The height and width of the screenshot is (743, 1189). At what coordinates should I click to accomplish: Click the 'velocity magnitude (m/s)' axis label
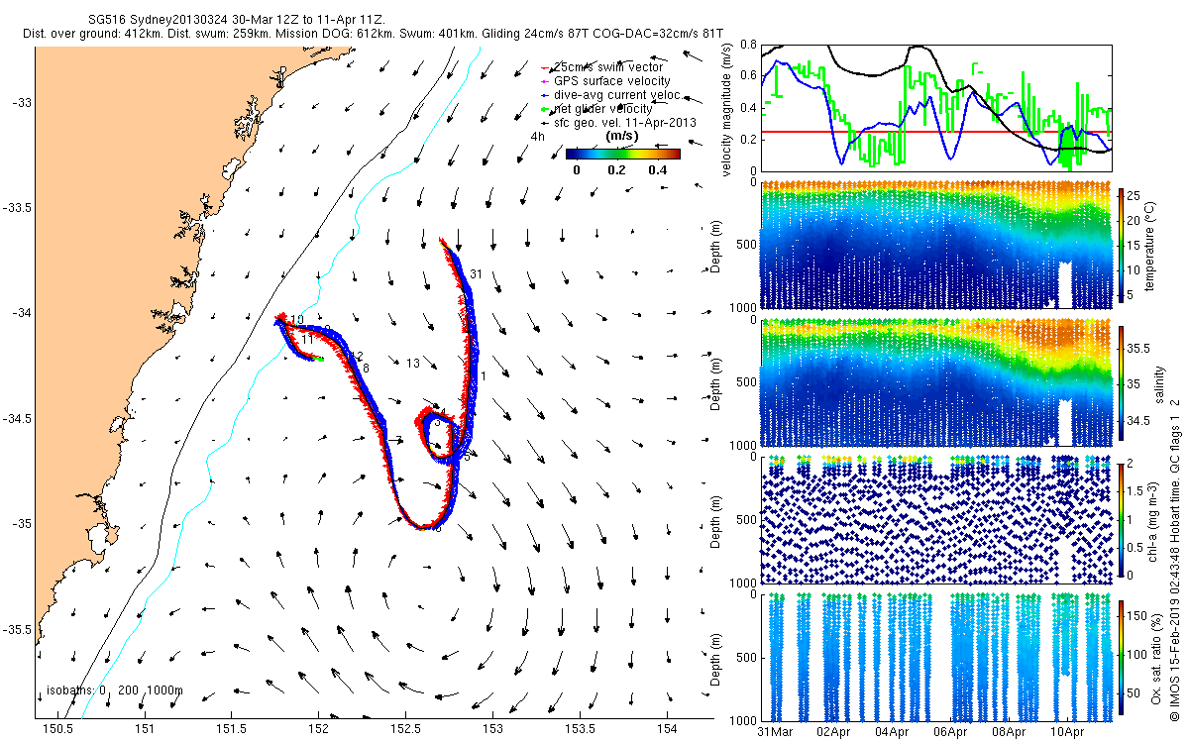point(727,109)
